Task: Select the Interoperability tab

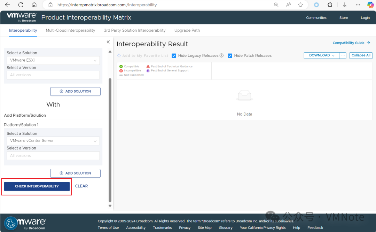Action: point(23,30)
